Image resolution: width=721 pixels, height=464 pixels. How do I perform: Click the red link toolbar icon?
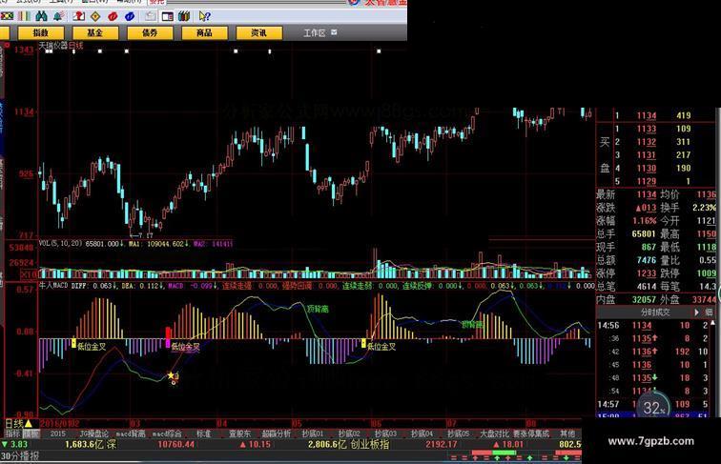point(113,16)
